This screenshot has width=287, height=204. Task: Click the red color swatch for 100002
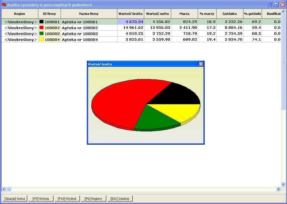pyautogui.click(x=41, y=28)
